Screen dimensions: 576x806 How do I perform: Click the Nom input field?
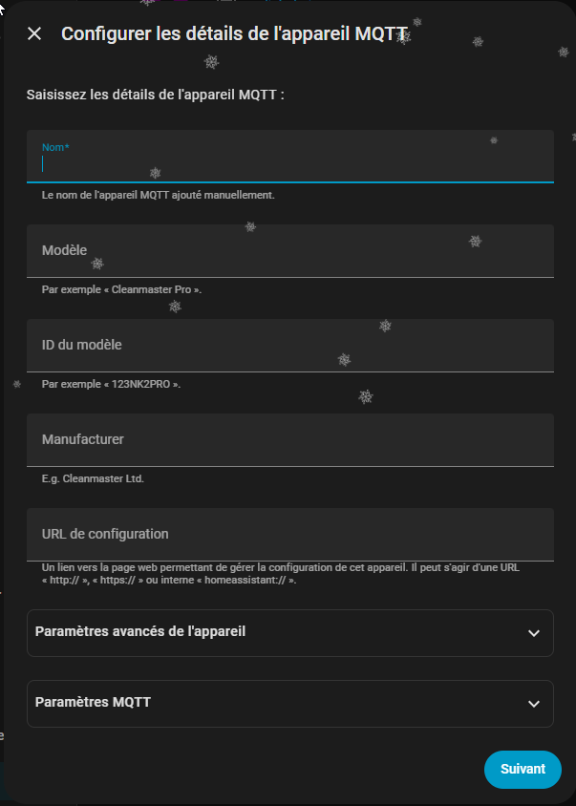click(289, 163)
